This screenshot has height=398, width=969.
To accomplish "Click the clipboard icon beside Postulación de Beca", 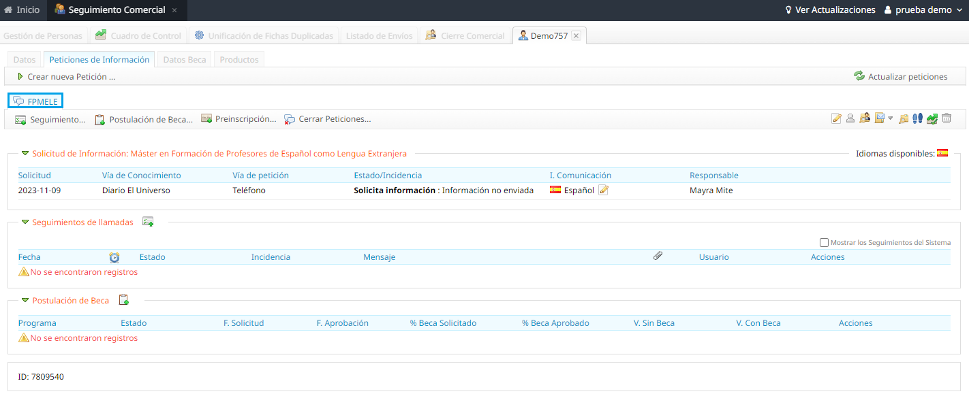I will click(123, 300).
